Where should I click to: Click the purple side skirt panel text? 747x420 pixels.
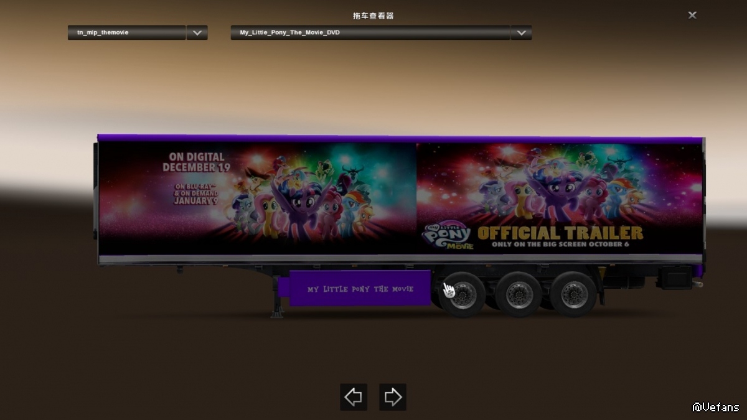pyautogui.click(x=360, y=289)
